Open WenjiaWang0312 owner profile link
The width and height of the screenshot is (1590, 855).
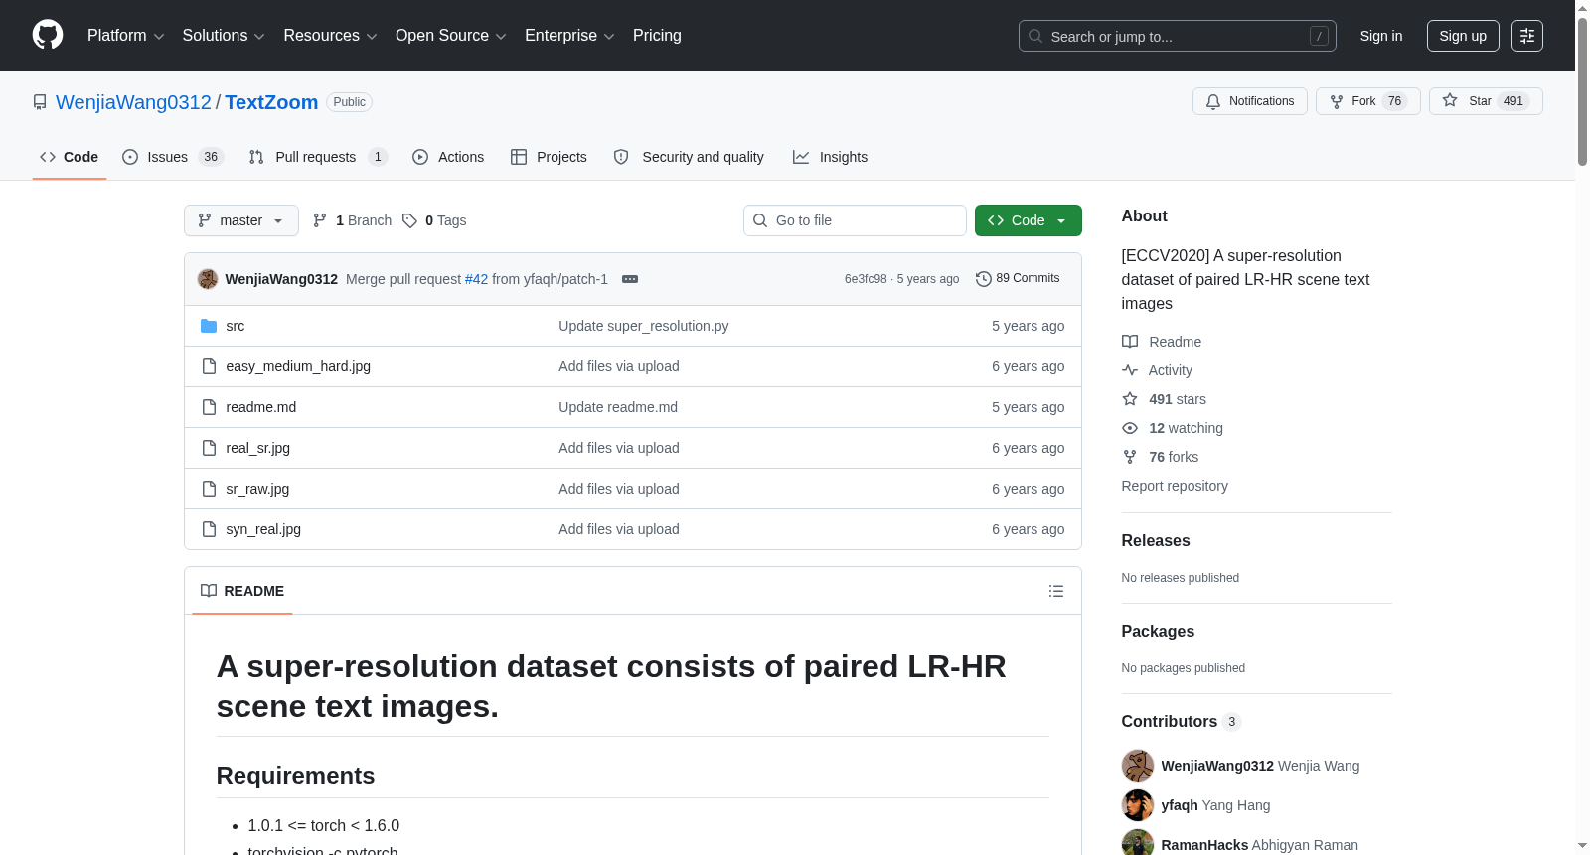(x=133, y=102)
